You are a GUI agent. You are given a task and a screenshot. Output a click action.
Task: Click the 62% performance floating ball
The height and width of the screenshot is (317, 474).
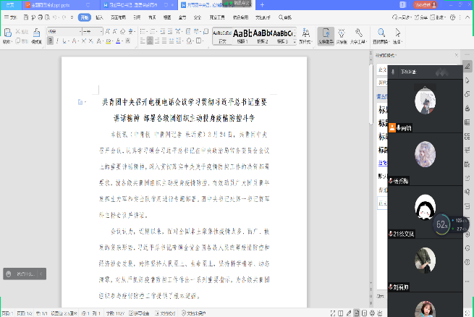click(442, 225)
